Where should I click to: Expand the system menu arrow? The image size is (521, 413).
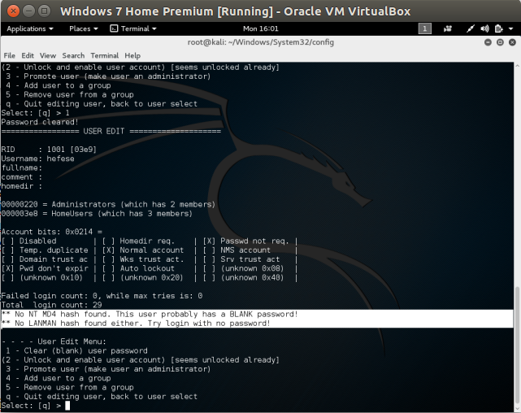tap(511, 29)
